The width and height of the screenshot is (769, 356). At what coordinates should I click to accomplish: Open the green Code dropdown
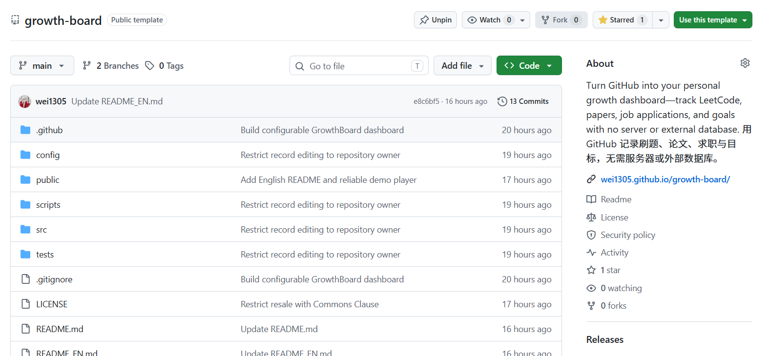coord(529,65)
